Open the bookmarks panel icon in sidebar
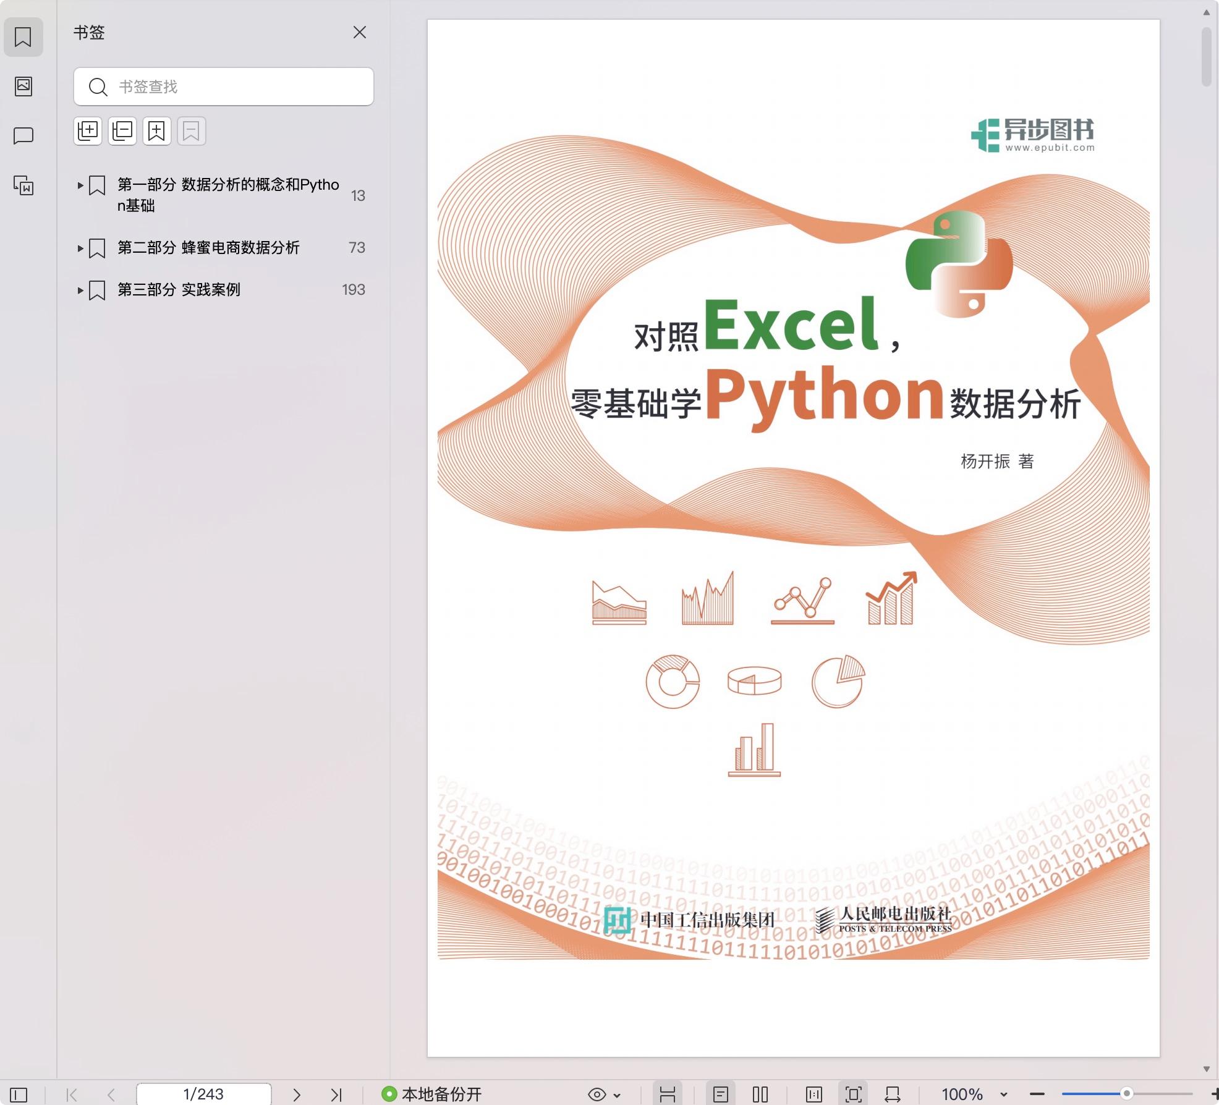 (x=23, y=37)
